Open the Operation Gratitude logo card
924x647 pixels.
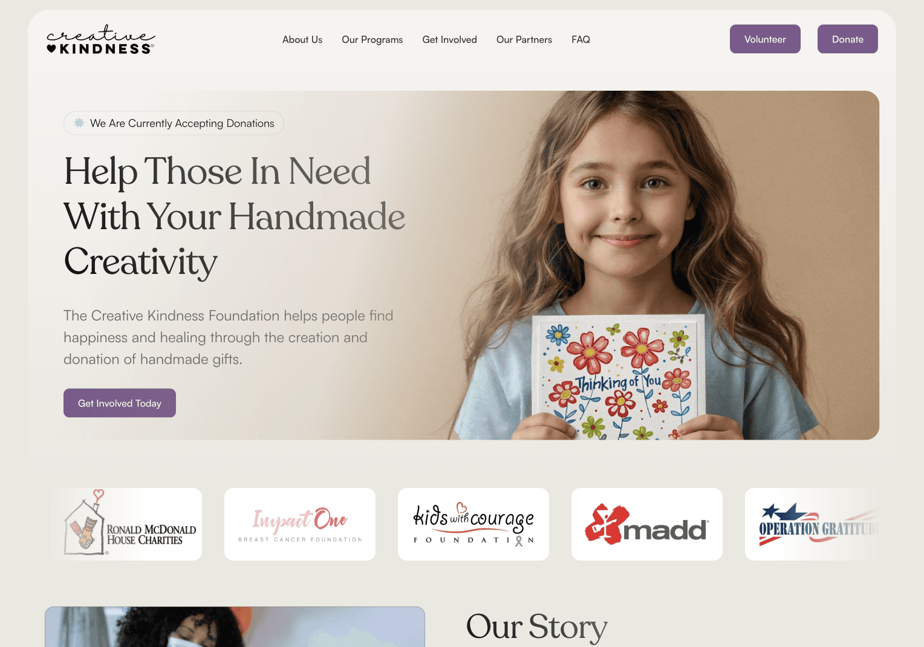click(812, 524)
